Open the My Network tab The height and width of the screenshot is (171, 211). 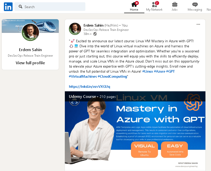click(x=154, y=7)
